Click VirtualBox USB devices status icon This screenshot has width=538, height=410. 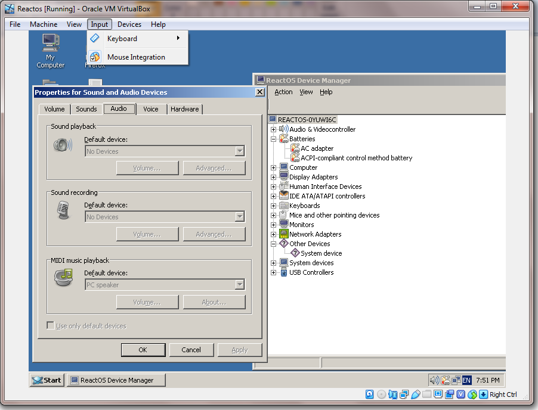[x=416, y=395]
